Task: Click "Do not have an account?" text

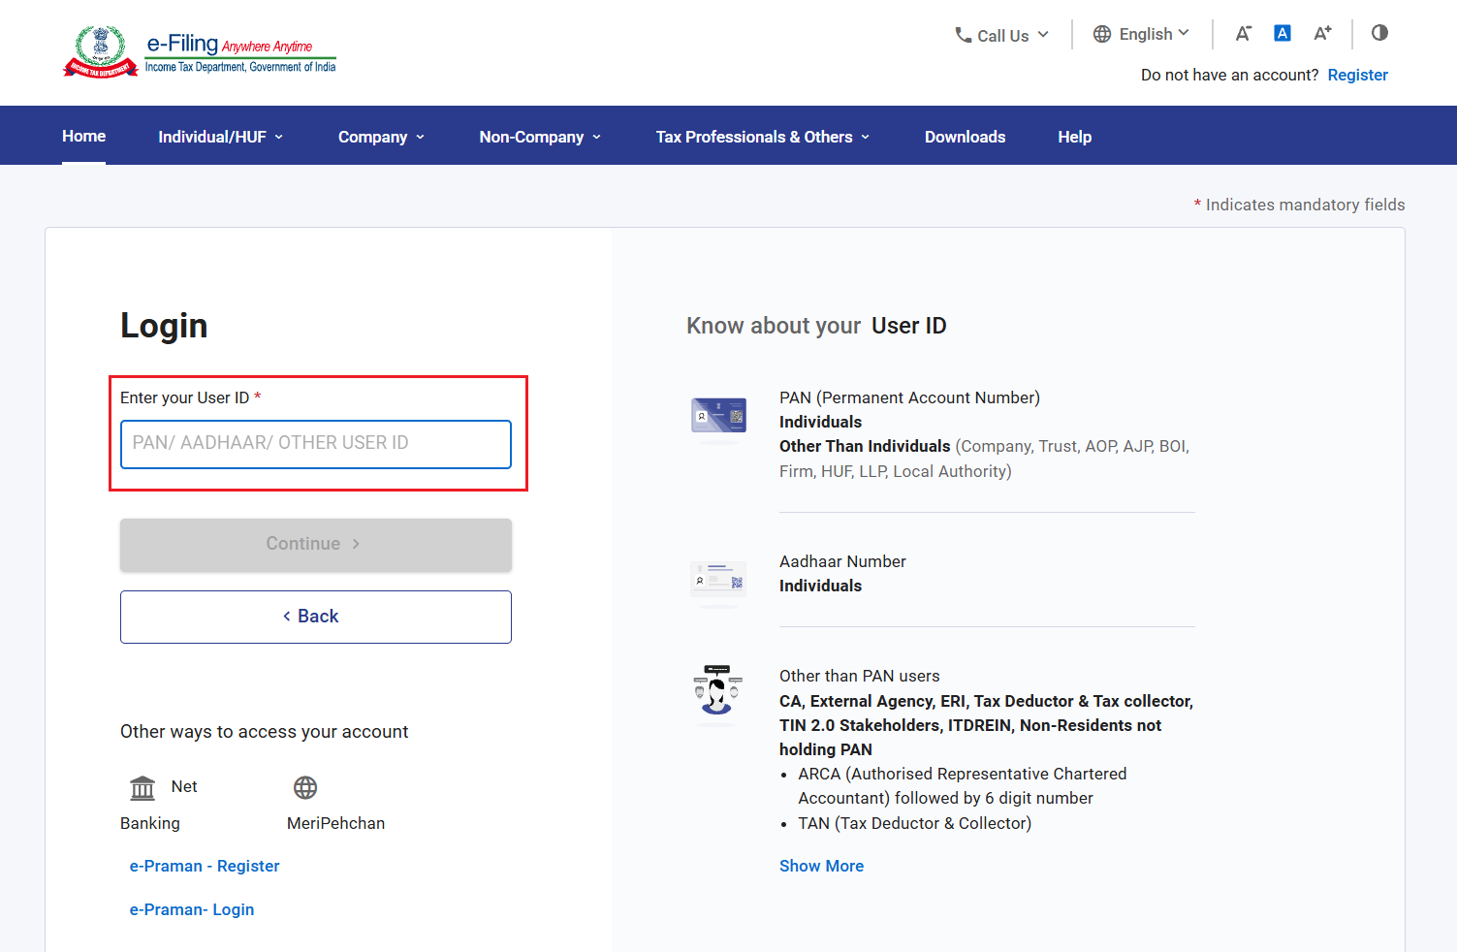Action: [1229, 75]
